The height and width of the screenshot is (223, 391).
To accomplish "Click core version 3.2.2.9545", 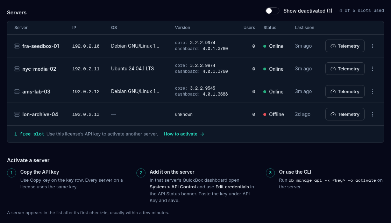I will 202,88.
